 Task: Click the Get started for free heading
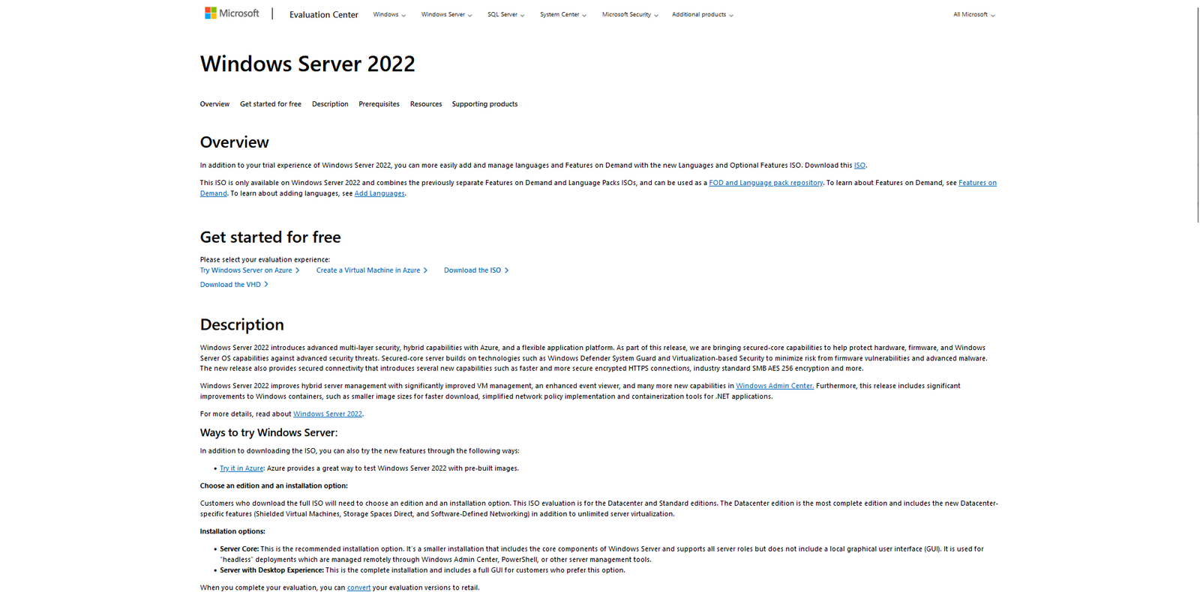pos(270,237)
